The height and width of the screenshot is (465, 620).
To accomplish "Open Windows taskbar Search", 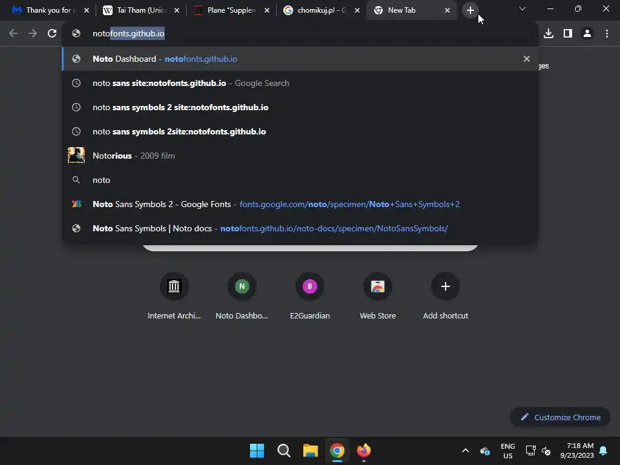I will tap(283, 450).
